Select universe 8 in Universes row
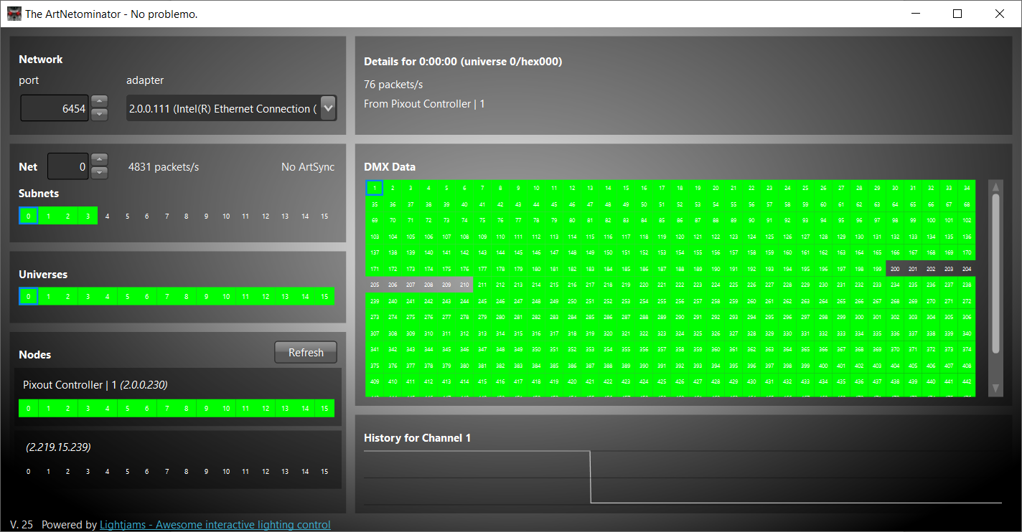Screen dimensions: 1022x532 pos(187,296)
